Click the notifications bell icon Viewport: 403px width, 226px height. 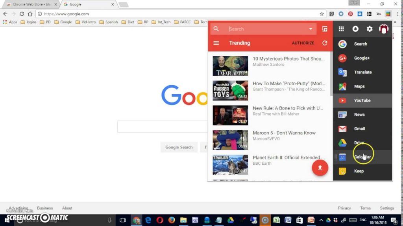[x=355, y=29]
